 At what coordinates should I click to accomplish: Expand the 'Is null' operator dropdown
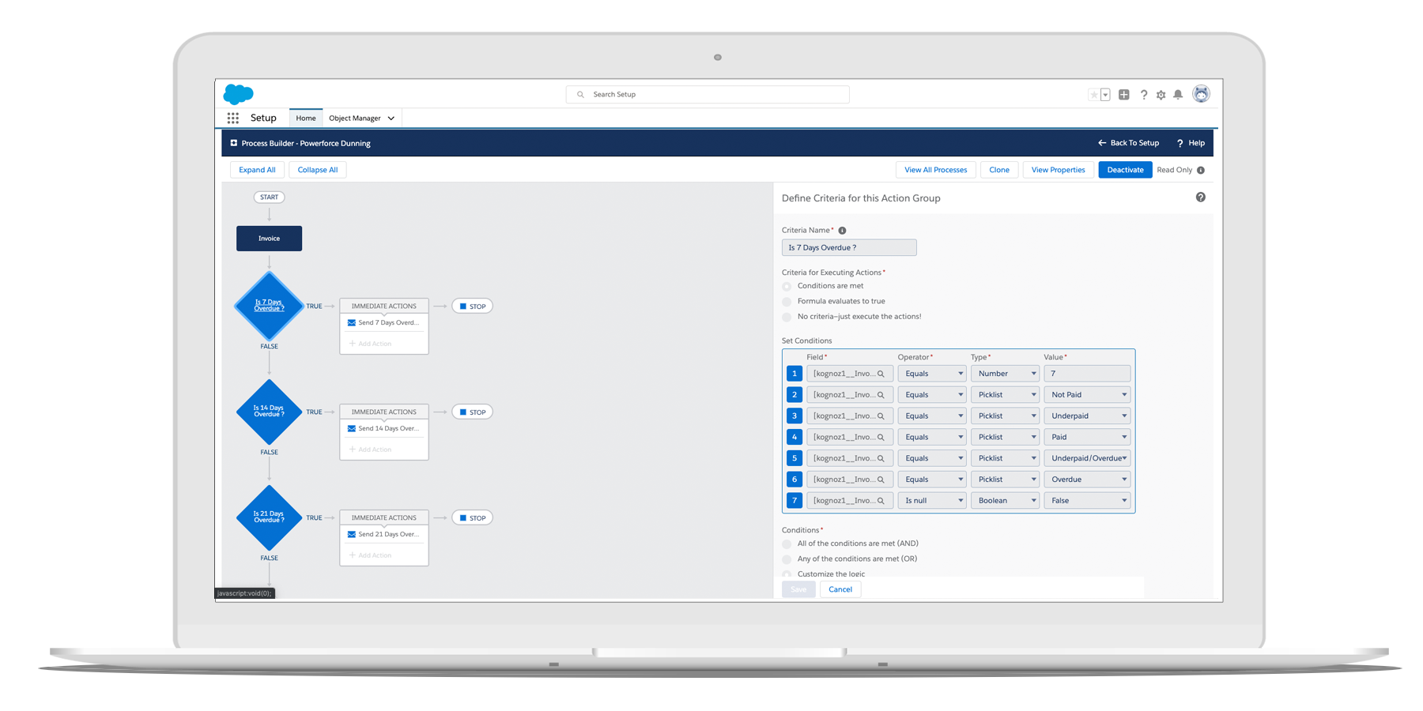click(x=932, y=501)
